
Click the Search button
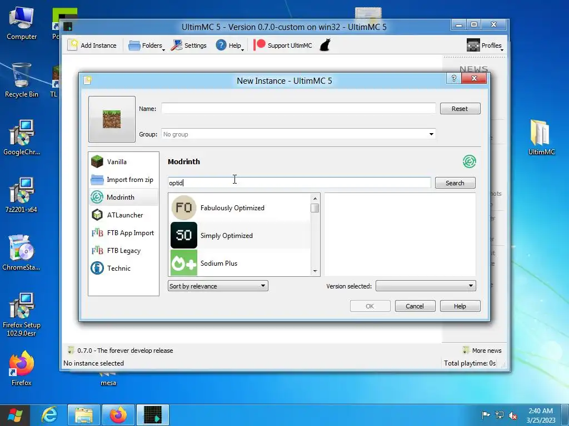point(455,182)
